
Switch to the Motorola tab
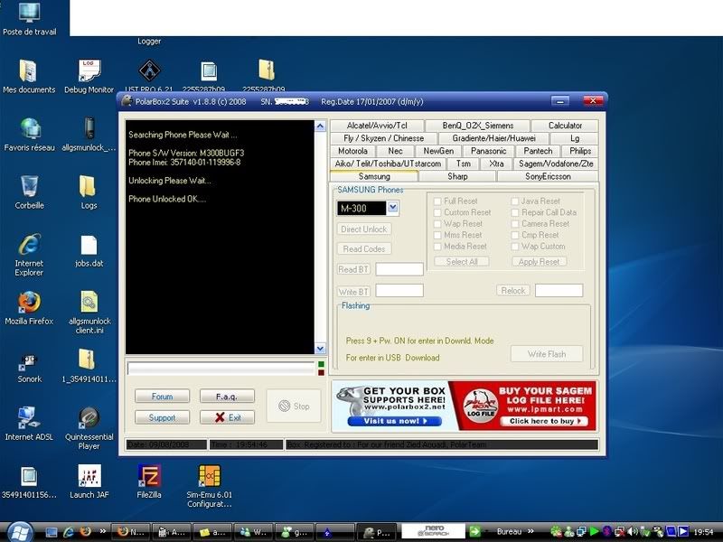(x=352, y=151)
